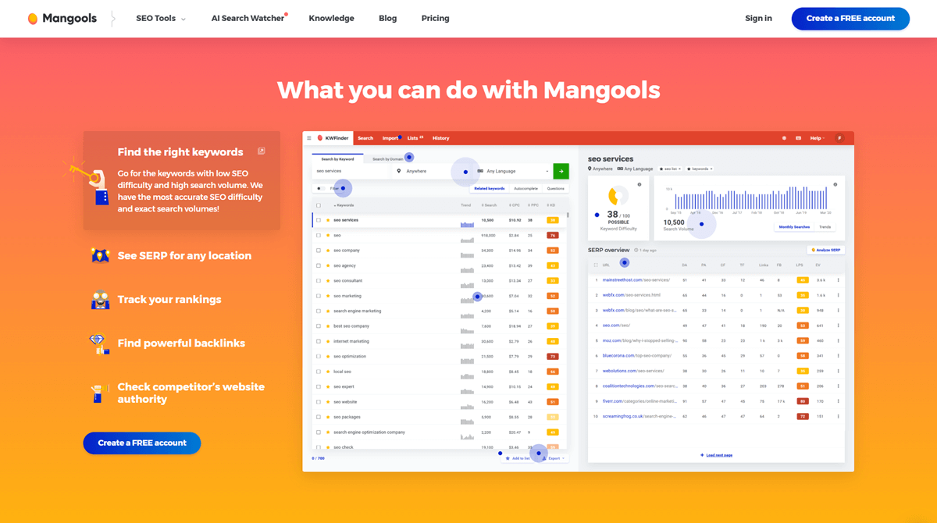Viewport: 937px width, 523px height.
Task: Switch to the Search by Domain tab
Action: pos(387,158)
